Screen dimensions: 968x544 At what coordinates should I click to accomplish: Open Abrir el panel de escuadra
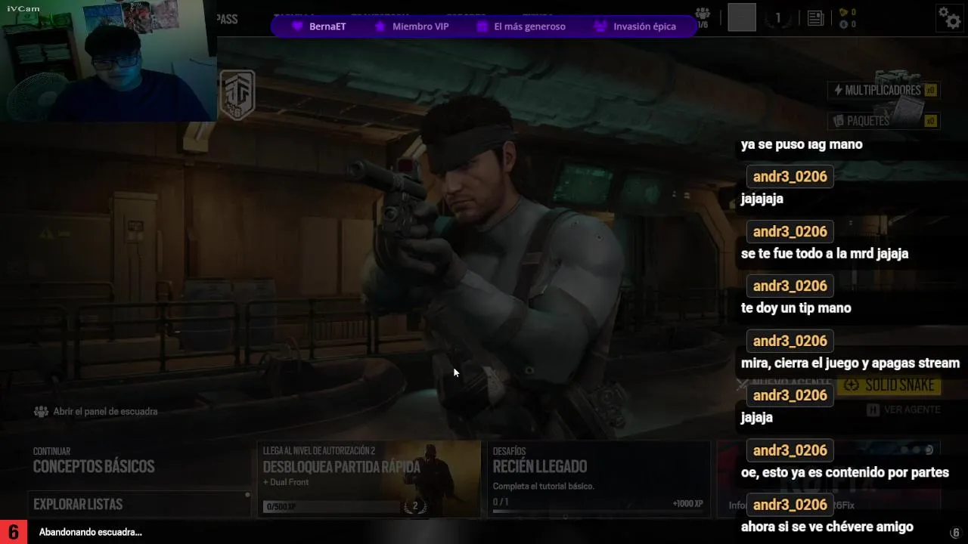(96, 412)
